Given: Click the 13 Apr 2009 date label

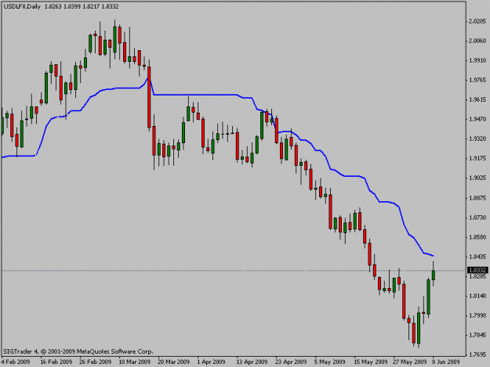Looking at the screenshot, I should 252,362.
